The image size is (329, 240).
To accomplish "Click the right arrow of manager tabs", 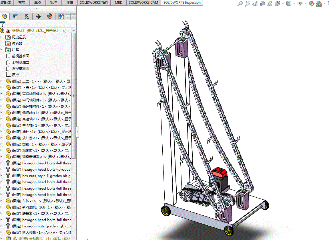I will (x=73, y=17).
